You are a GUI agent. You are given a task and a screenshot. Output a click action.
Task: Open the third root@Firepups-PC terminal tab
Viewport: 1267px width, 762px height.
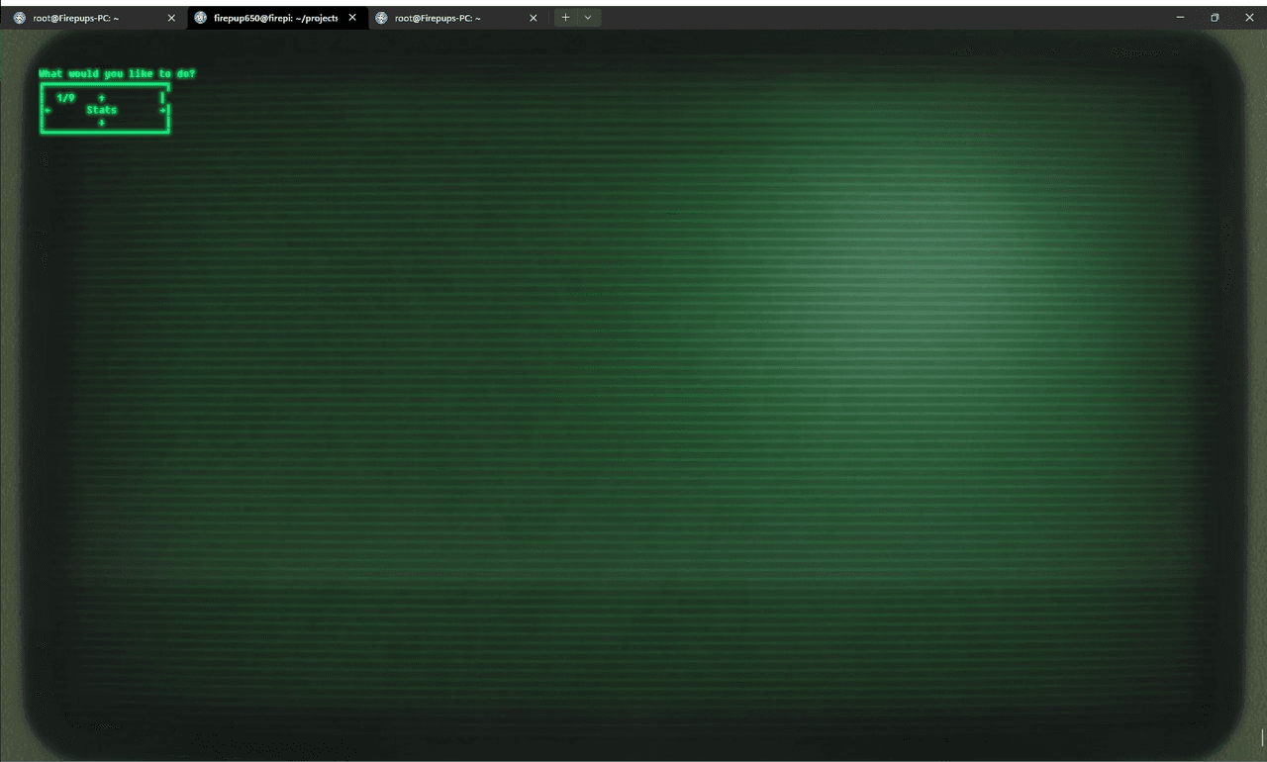coord(456,18)
